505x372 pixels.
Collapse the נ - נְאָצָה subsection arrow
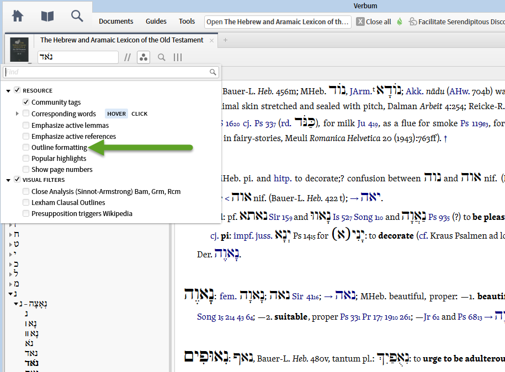[x=16, y=304]
